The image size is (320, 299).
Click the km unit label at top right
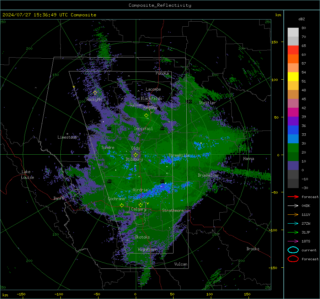coord(278,15)
